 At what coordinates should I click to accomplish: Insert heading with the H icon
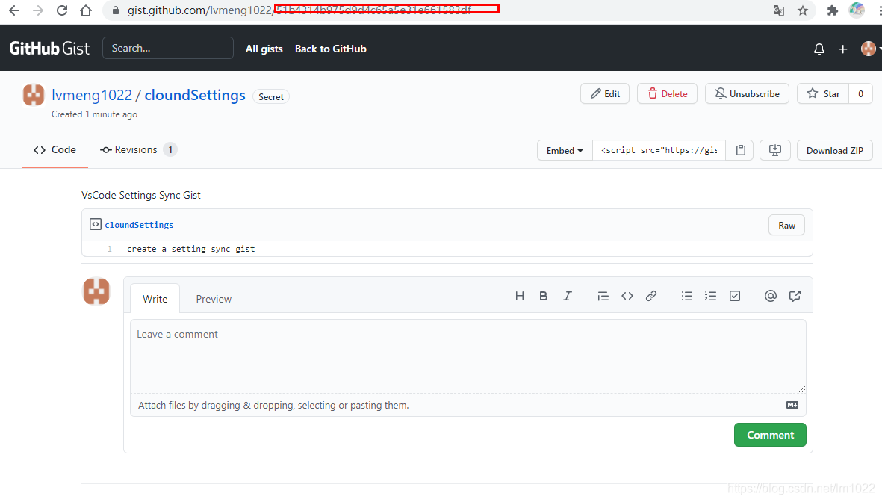point(519,296)
